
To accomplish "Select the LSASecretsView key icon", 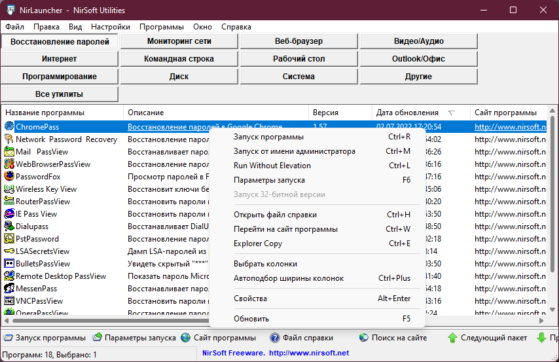I will pos(9,251).
